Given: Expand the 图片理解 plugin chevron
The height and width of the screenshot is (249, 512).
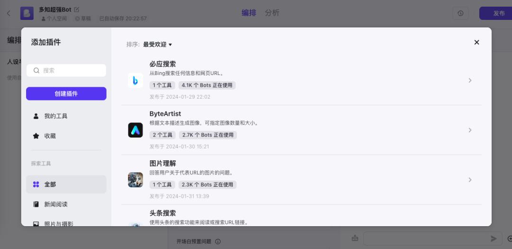Looking at the screenshot, I should pos(470,180).
